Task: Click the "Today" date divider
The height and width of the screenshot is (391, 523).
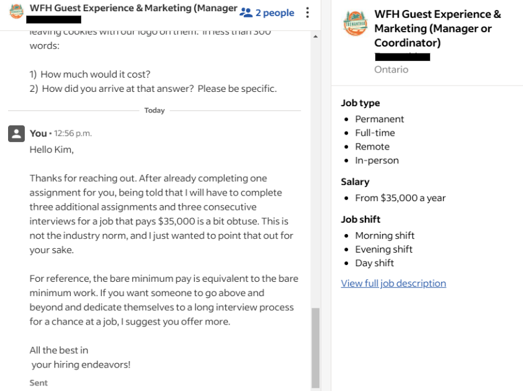Action: pos(154,110)
